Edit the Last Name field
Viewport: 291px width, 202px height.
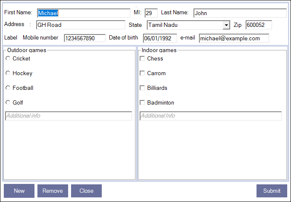coord(239,13)
